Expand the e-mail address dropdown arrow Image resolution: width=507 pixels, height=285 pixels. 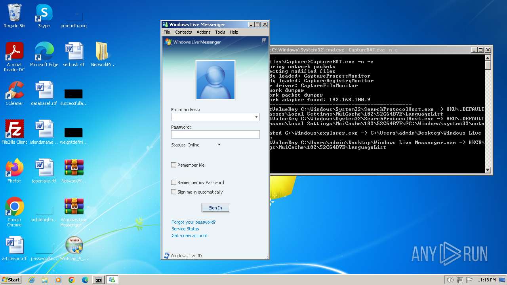point(256,117)
